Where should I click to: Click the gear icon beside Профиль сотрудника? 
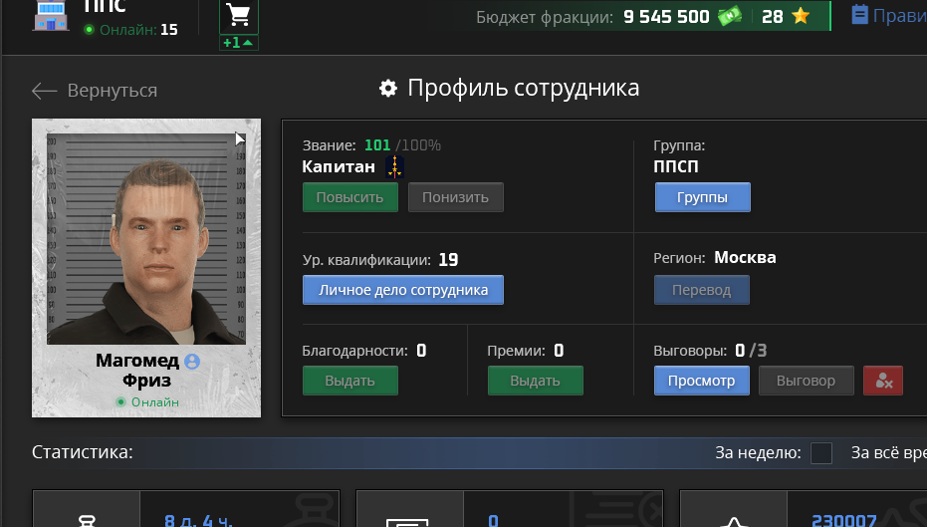[x=388, y=88]
